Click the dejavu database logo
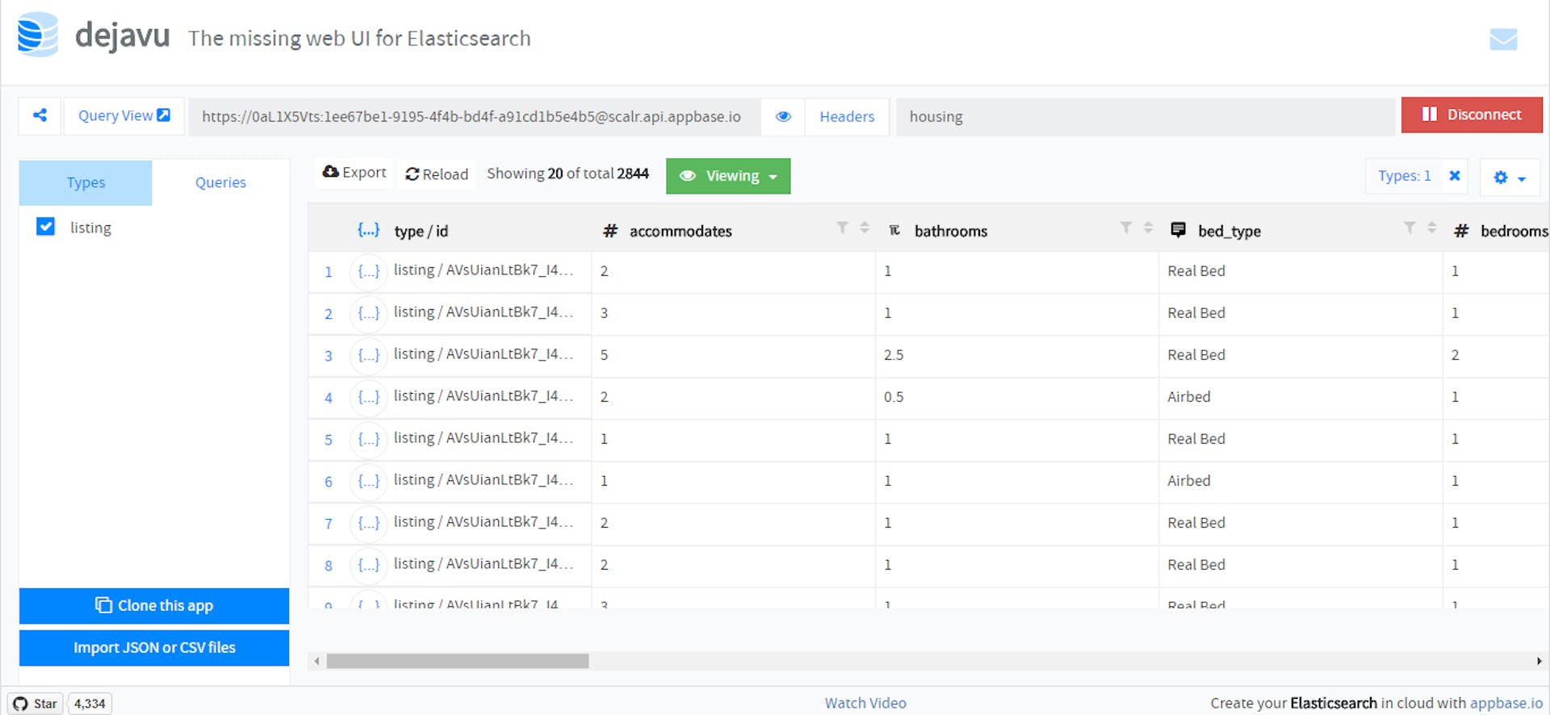 [38, 35]
